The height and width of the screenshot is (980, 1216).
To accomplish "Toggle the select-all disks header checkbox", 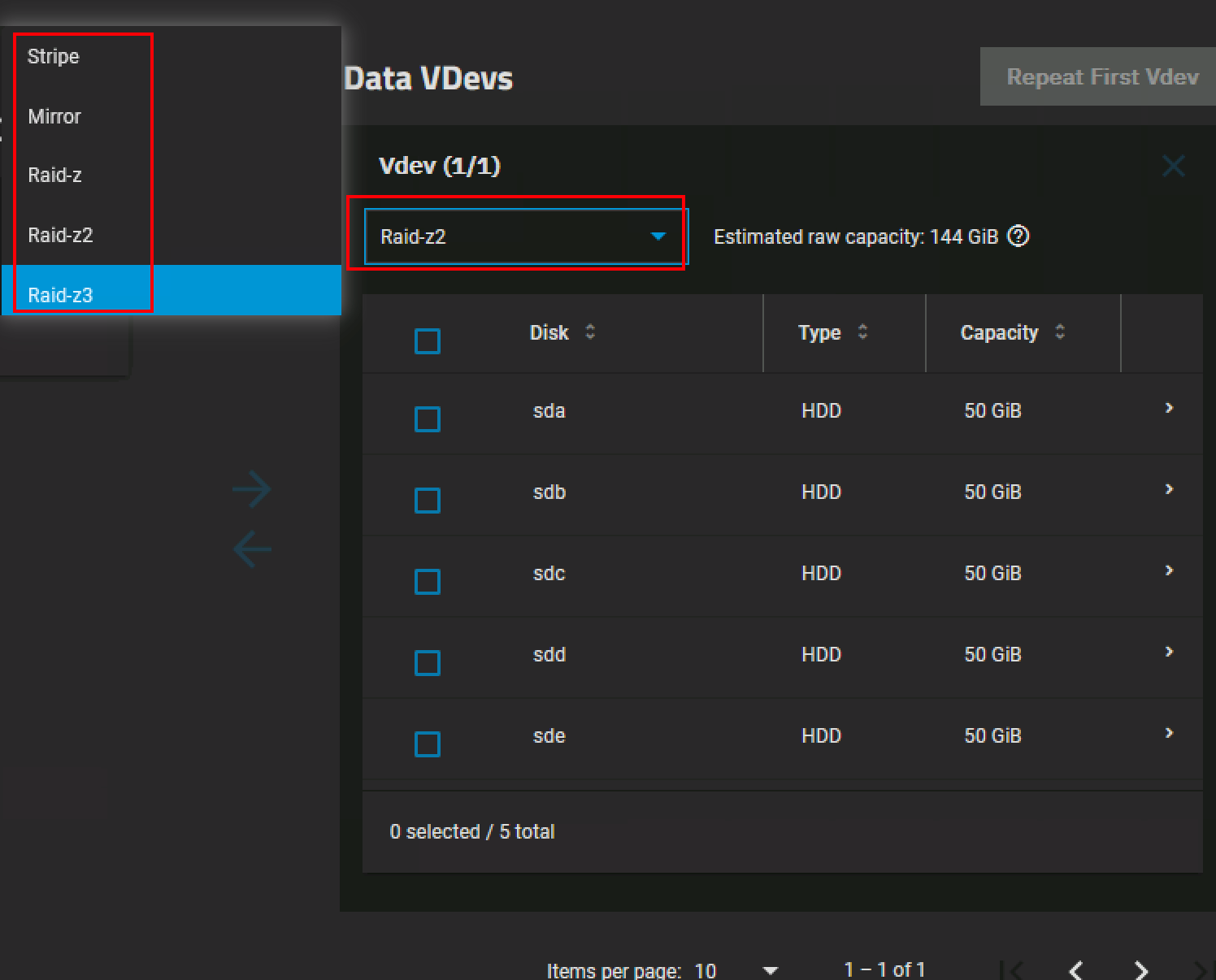I will [x=428, y=341].
